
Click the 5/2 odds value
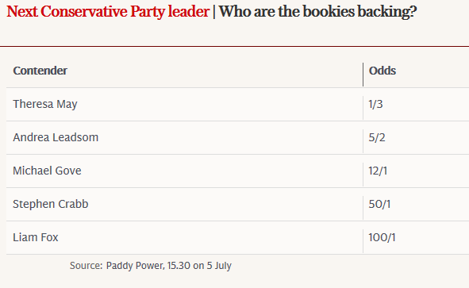[x=377, y=137]
